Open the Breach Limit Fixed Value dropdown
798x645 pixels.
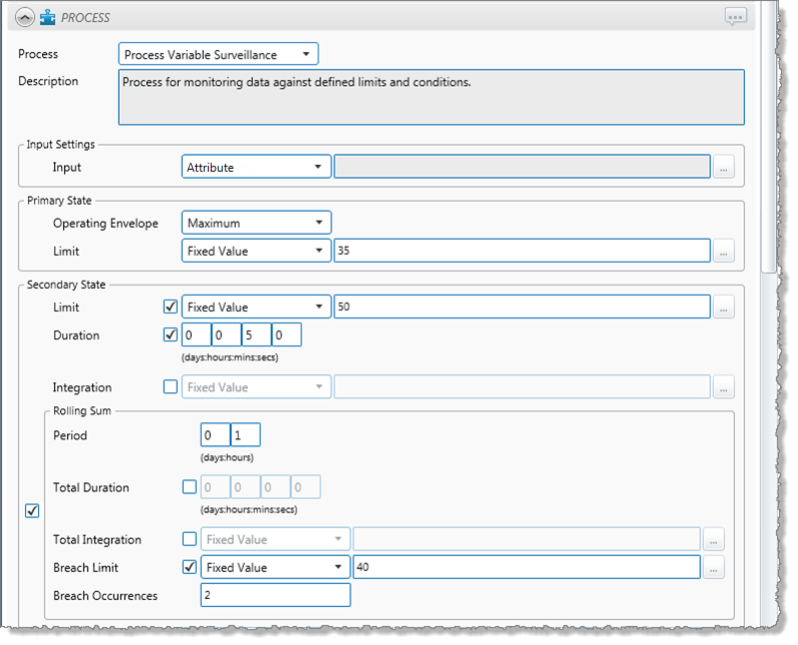tap(275, 568)
